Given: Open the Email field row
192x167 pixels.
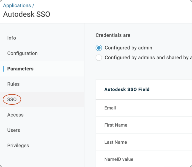Looking at the screenshot, I should [110, 108].
